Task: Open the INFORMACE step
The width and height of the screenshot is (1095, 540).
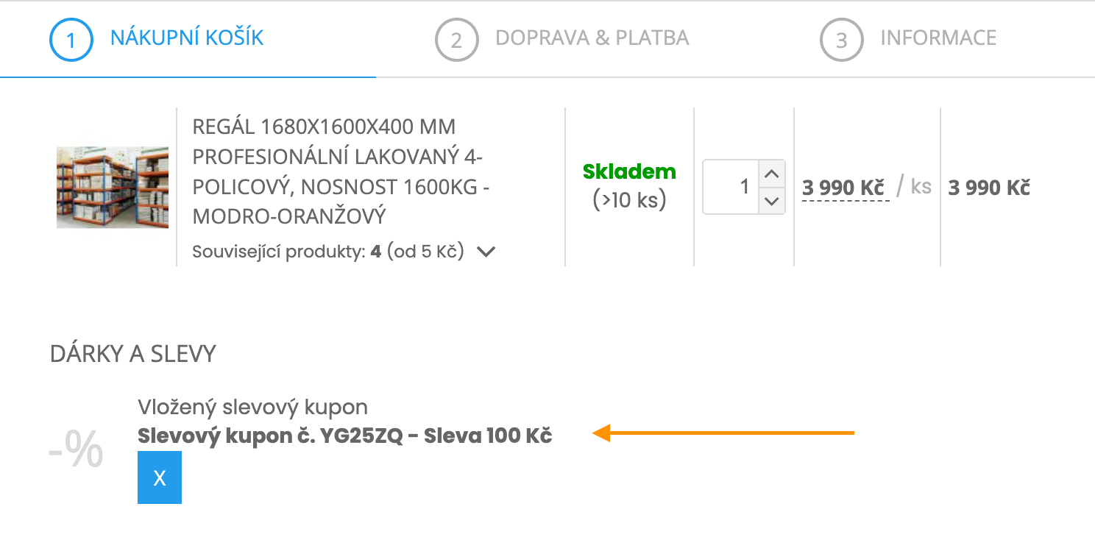Action: pyautogui.click(x=938, y=38)
